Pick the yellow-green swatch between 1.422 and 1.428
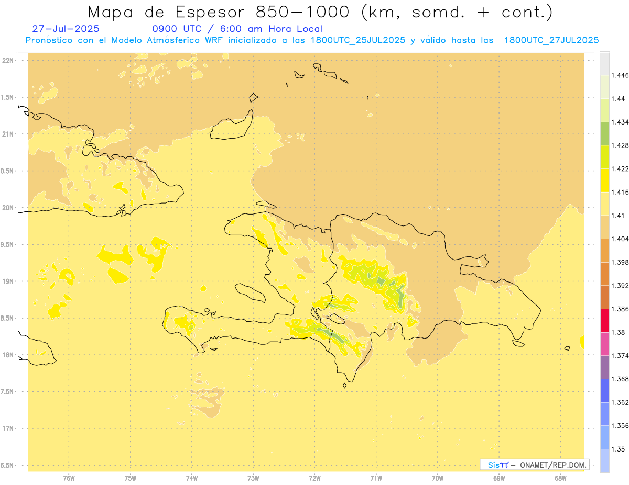The width and height of the screenshot is (629, 485). tap(604, 157)
